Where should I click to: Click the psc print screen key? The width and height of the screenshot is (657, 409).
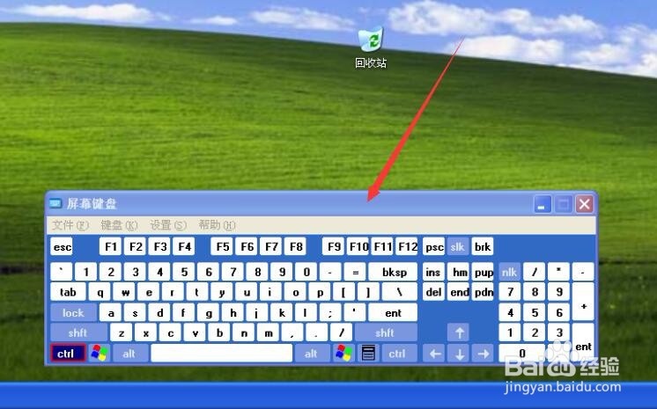pyautogui.click(x=433, y=246)
